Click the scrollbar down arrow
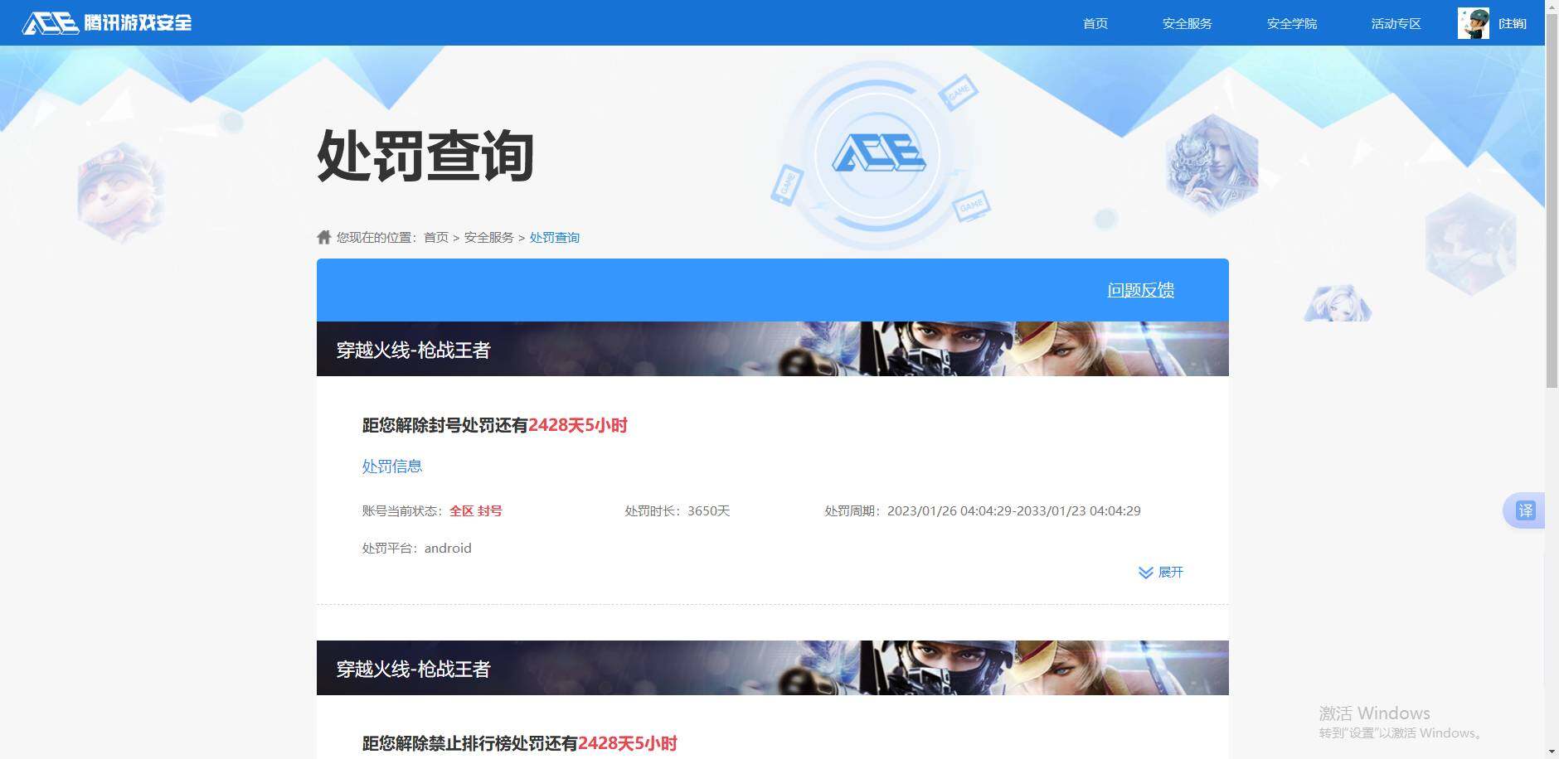 [1552, 752]
